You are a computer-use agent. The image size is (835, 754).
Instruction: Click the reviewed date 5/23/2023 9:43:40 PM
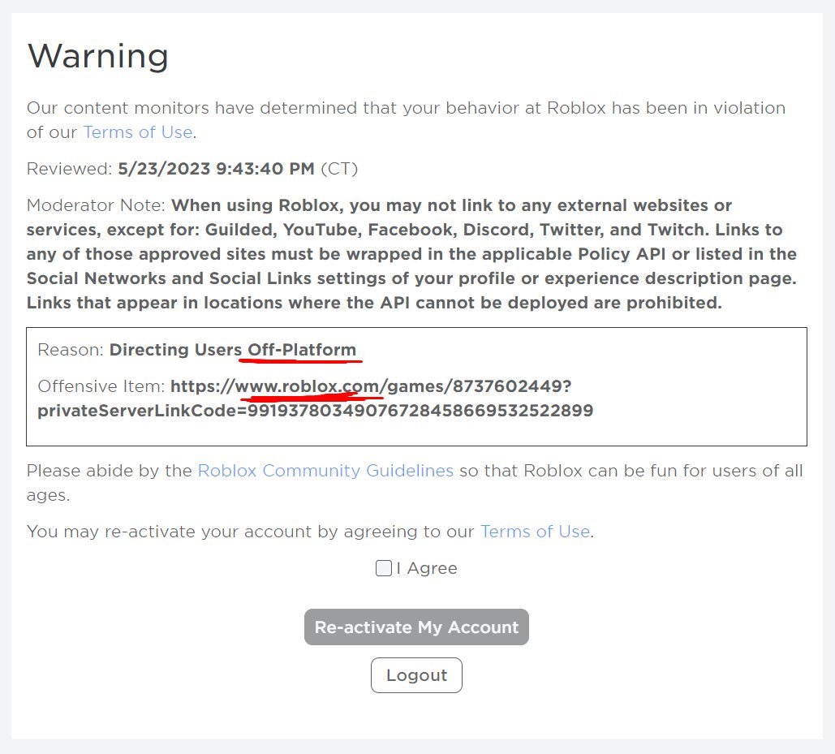coord(216,169)
